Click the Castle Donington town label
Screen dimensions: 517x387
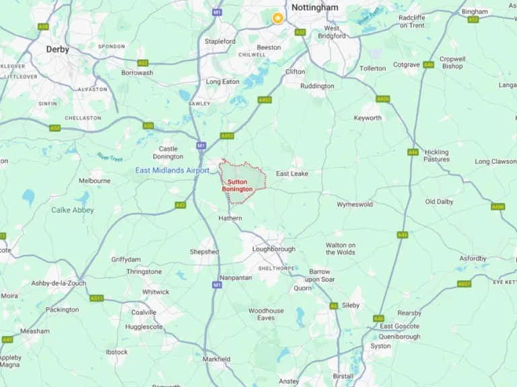[168, 153]
